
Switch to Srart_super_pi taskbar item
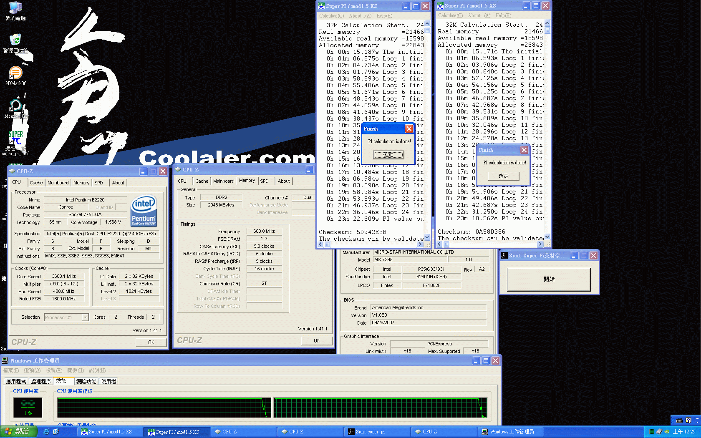tap(377, 432)
